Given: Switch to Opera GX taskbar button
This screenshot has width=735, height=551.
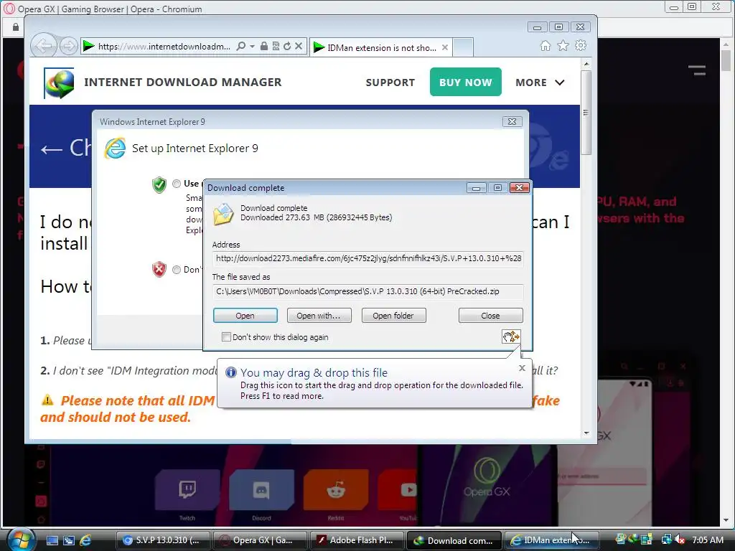Looking at the screenshot, I should click(260, 540).
